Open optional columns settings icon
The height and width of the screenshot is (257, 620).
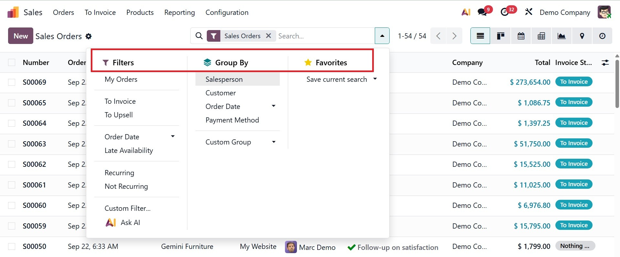coord(605,63)
